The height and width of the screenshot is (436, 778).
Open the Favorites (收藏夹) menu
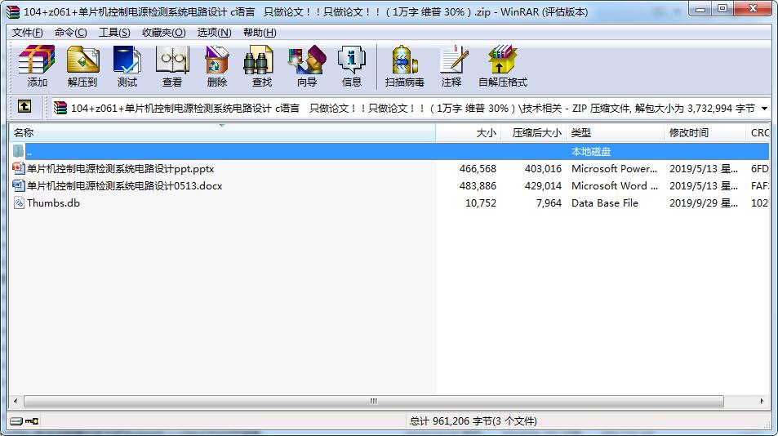164,32
